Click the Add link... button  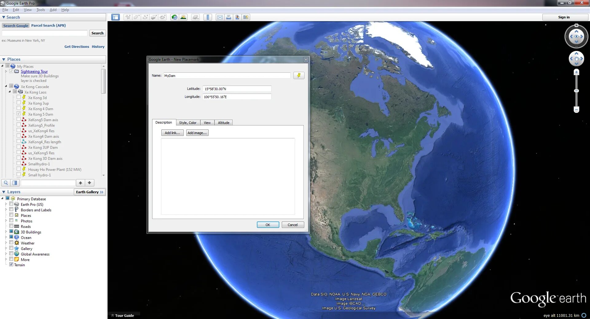172,133
